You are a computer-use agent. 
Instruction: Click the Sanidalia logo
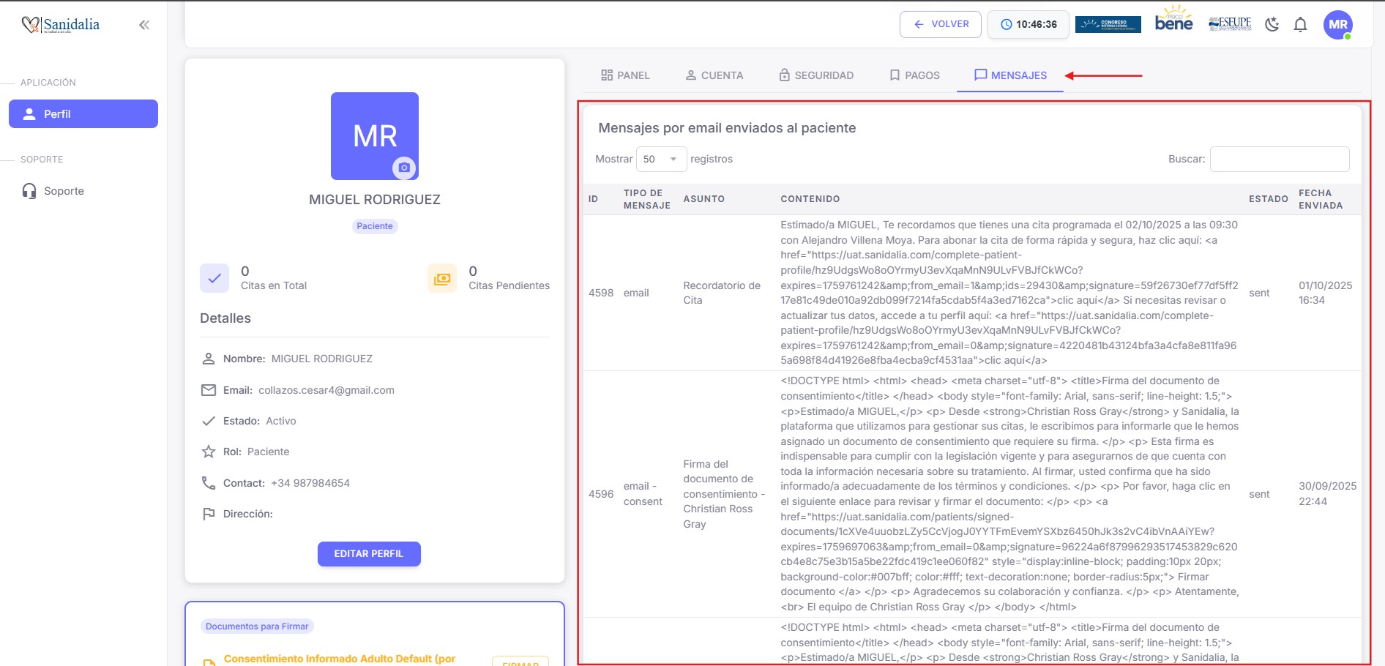pyautogui.click(x=61, y=25)
